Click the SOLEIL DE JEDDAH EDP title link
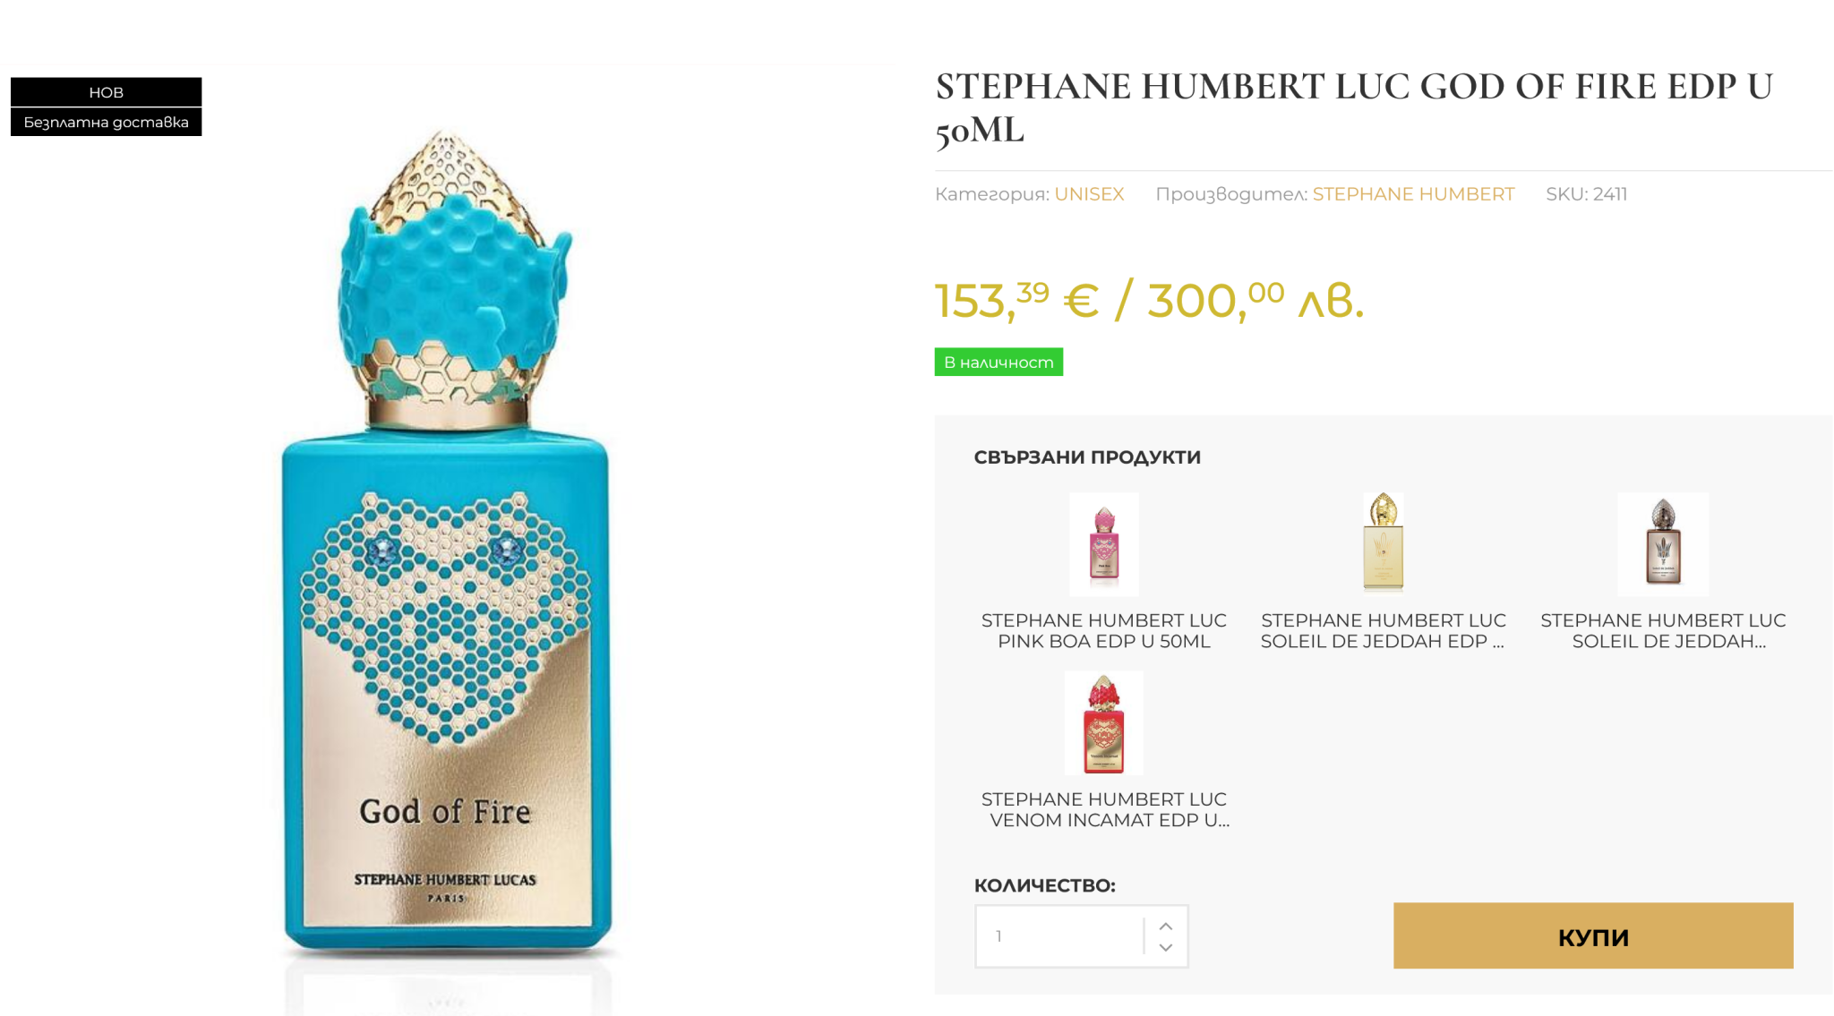 (x=1384, y=631)
